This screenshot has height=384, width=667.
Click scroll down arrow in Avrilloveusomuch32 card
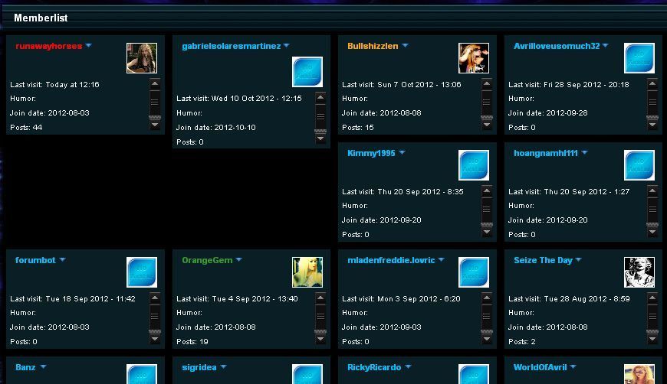pos(652,125)
